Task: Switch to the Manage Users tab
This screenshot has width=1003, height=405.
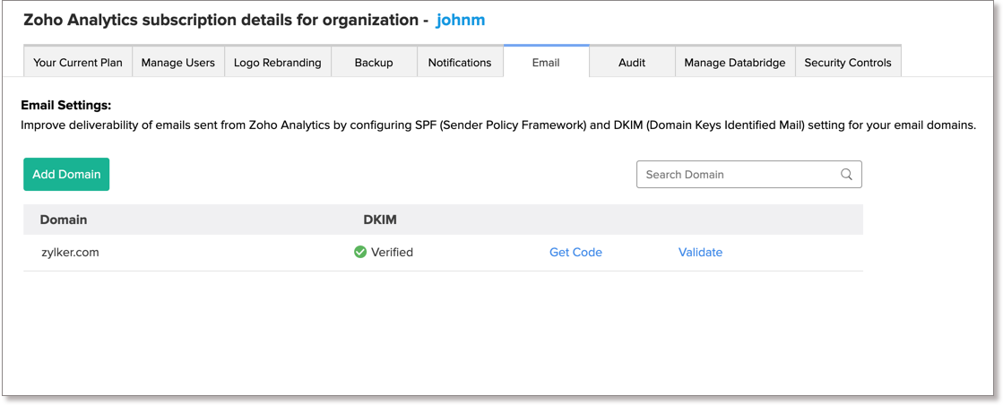Action: click(x=178, y=63)
